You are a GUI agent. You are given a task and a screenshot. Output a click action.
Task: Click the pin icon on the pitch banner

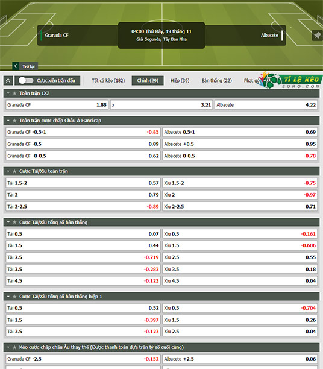pyautogui.click(x=318, y=36)
